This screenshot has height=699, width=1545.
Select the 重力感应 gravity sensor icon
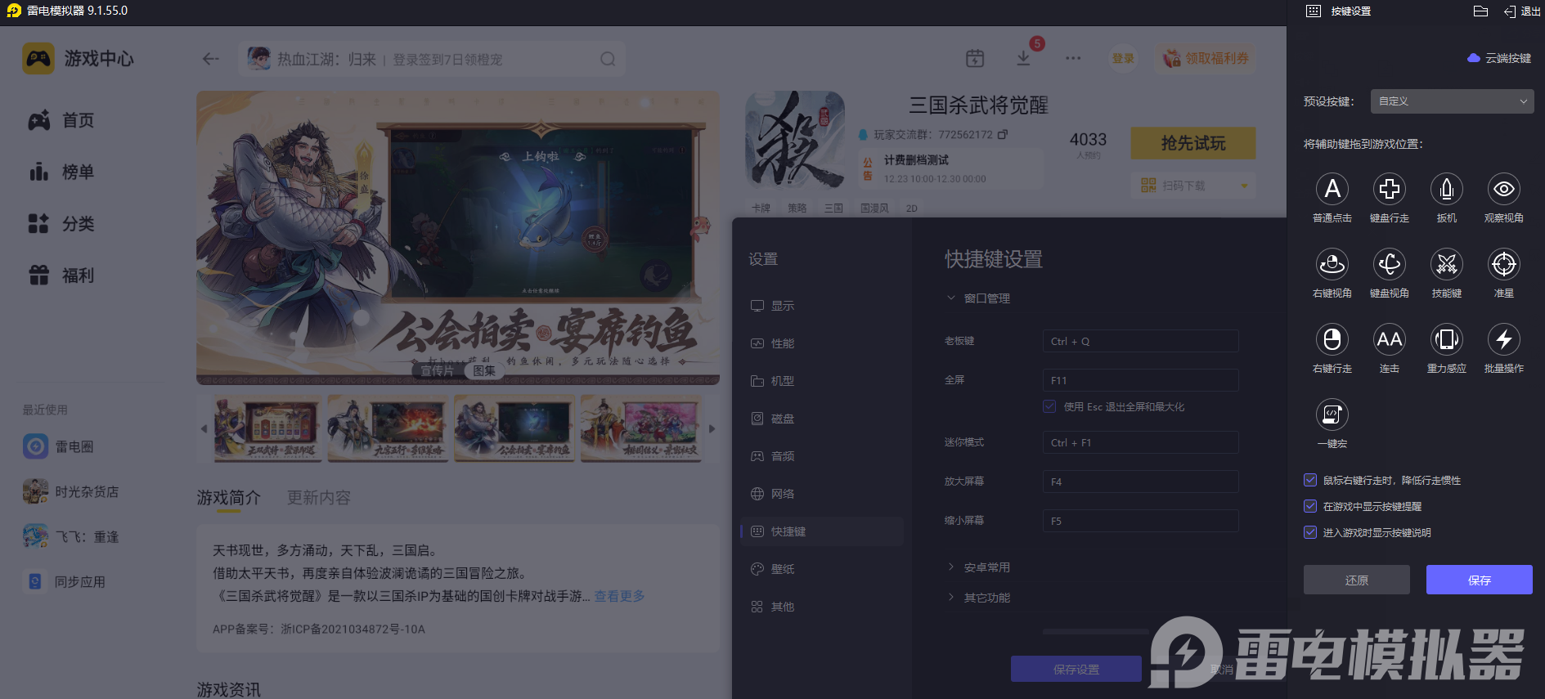point(1446,339)
